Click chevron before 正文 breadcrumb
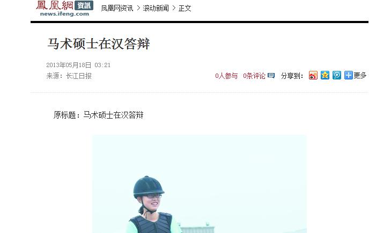 click(174, 8)
